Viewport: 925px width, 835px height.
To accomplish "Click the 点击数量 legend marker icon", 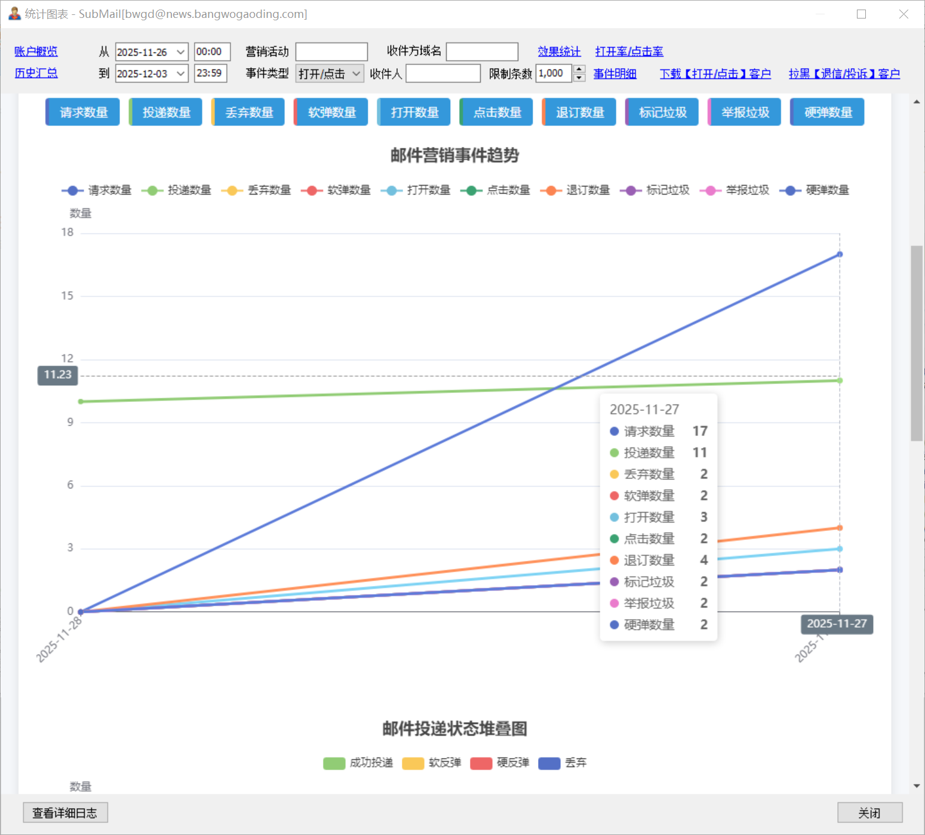I will (x=471, y=191).
